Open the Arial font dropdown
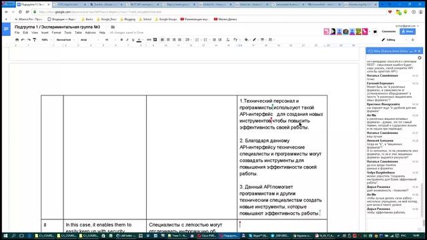 click(x=90, y=40)
